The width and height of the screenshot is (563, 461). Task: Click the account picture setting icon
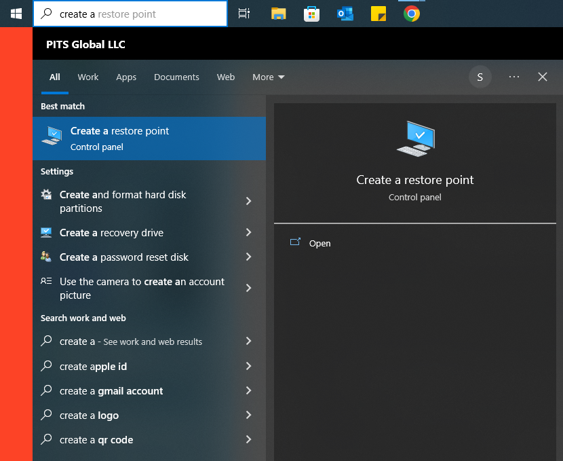(x=46, y=281)
